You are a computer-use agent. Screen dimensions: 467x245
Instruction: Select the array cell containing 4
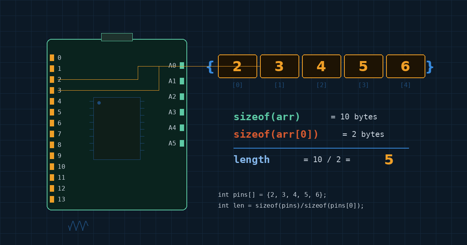tap(321, 66)
